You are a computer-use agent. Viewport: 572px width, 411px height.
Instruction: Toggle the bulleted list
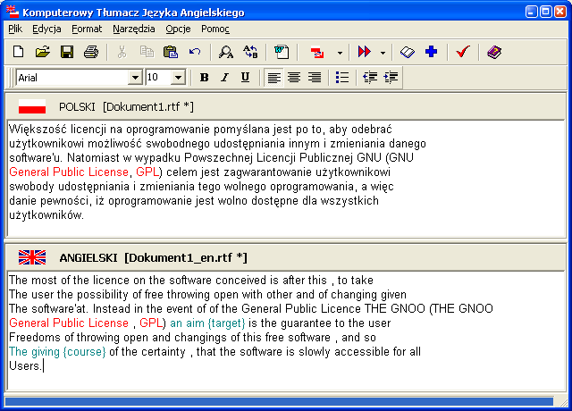342,78
